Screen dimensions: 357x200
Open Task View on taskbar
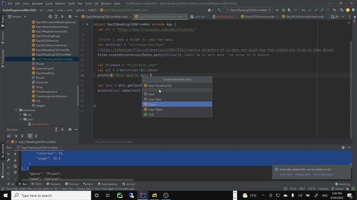[x=108, y=195]
